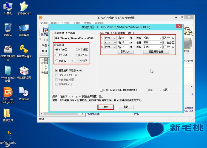The width and height of the screenshot is (207, 148).
Task: Launch the 手动GHOST desktop icon
Action: tap(24, 8)
